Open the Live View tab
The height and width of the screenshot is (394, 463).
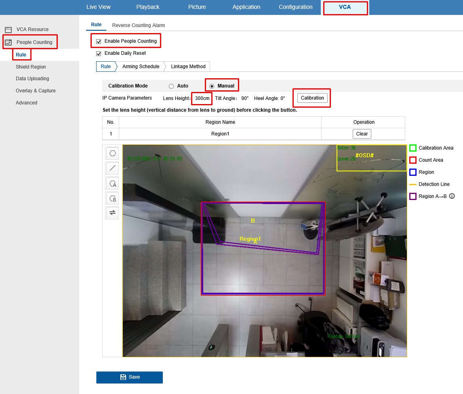coord(98,7)
